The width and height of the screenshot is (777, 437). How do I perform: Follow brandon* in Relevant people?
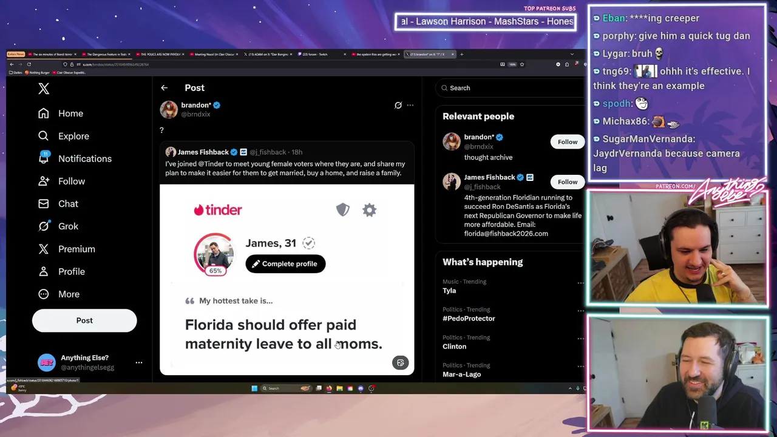point(568,141)
